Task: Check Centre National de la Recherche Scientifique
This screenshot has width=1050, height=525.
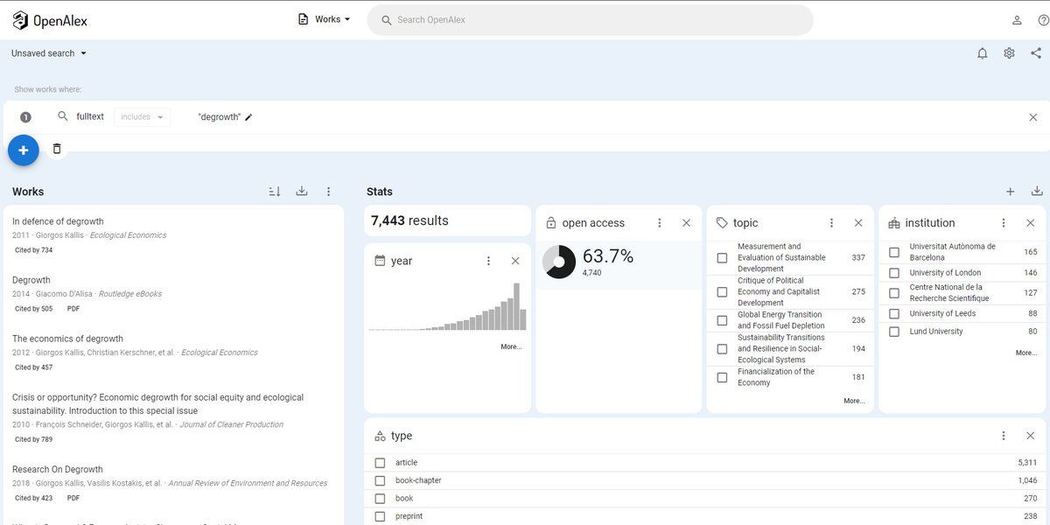Action: (893, 293)
